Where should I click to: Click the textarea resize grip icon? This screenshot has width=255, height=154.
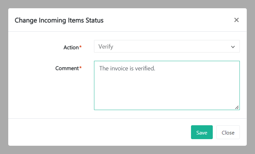coord(237,107)
